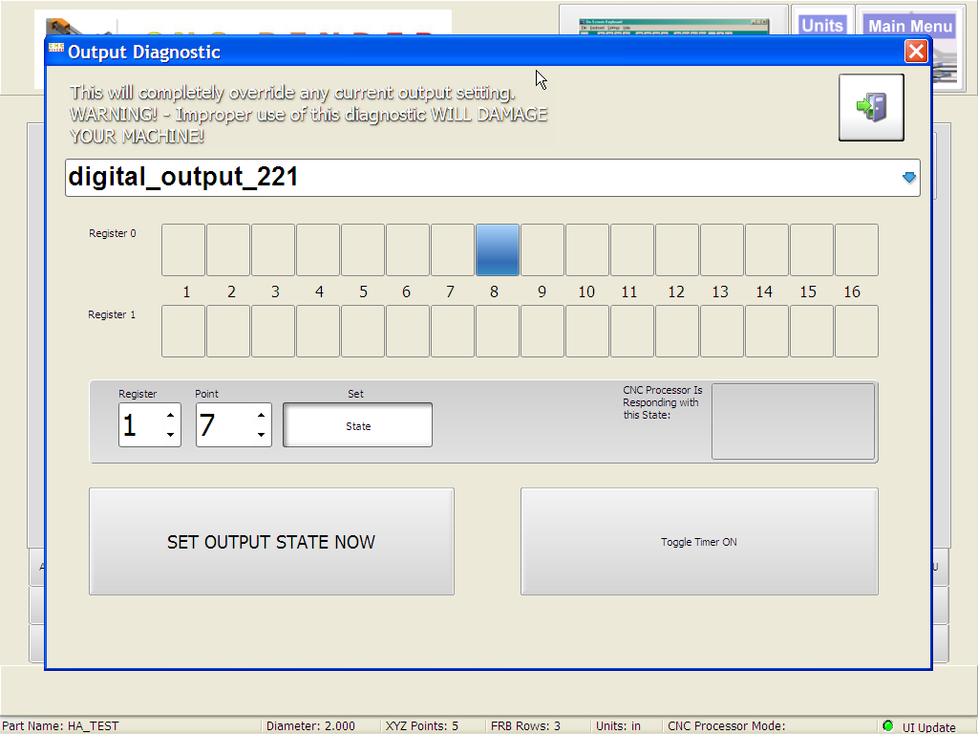
Task: Toggle Register 1 bit 5
Action: [x=363, y=332]
